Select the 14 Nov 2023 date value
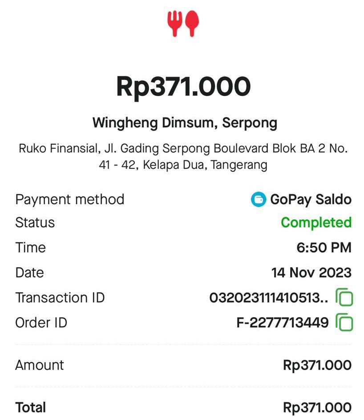Screen dimensions: 364x420 pyautogui.click(x=311, y=272)
